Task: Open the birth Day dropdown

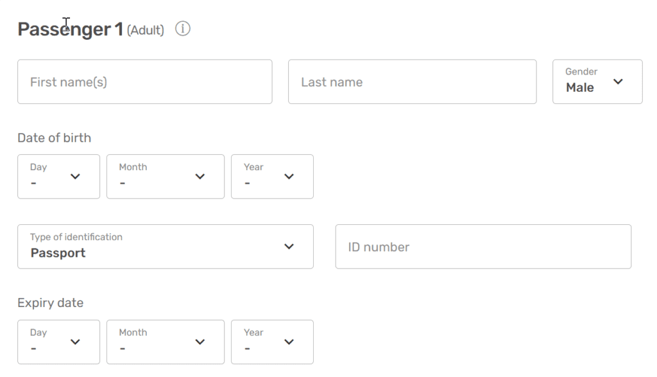Action: point(58,177)
